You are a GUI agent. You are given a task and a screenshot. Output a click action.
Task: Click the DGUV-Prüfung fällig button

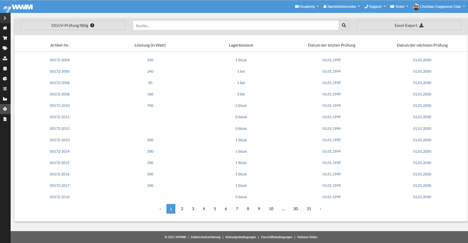(73, 25)
